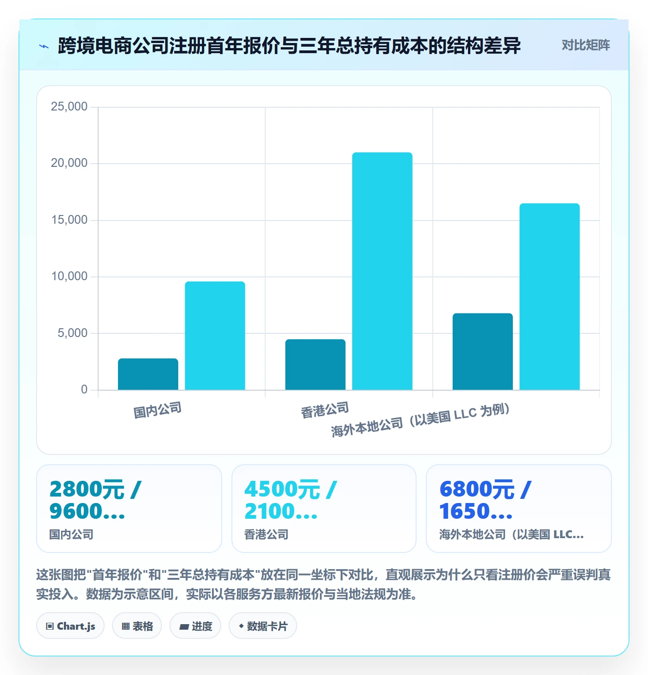Click the 6800元 / 1650… stat value
Screen dimensions: 648x675
pyautogui.click(x=486, y=500)
